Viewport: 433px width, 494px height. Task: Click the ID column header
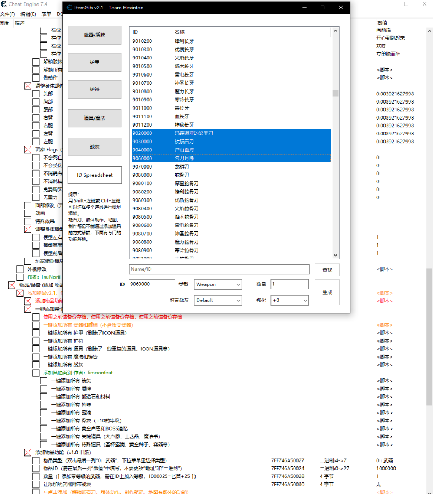151,32
